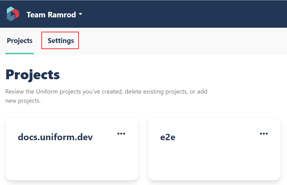The width and height of the screenshot is (287, 185).
Task: Open the Settings tab
Action: (61, 41)
